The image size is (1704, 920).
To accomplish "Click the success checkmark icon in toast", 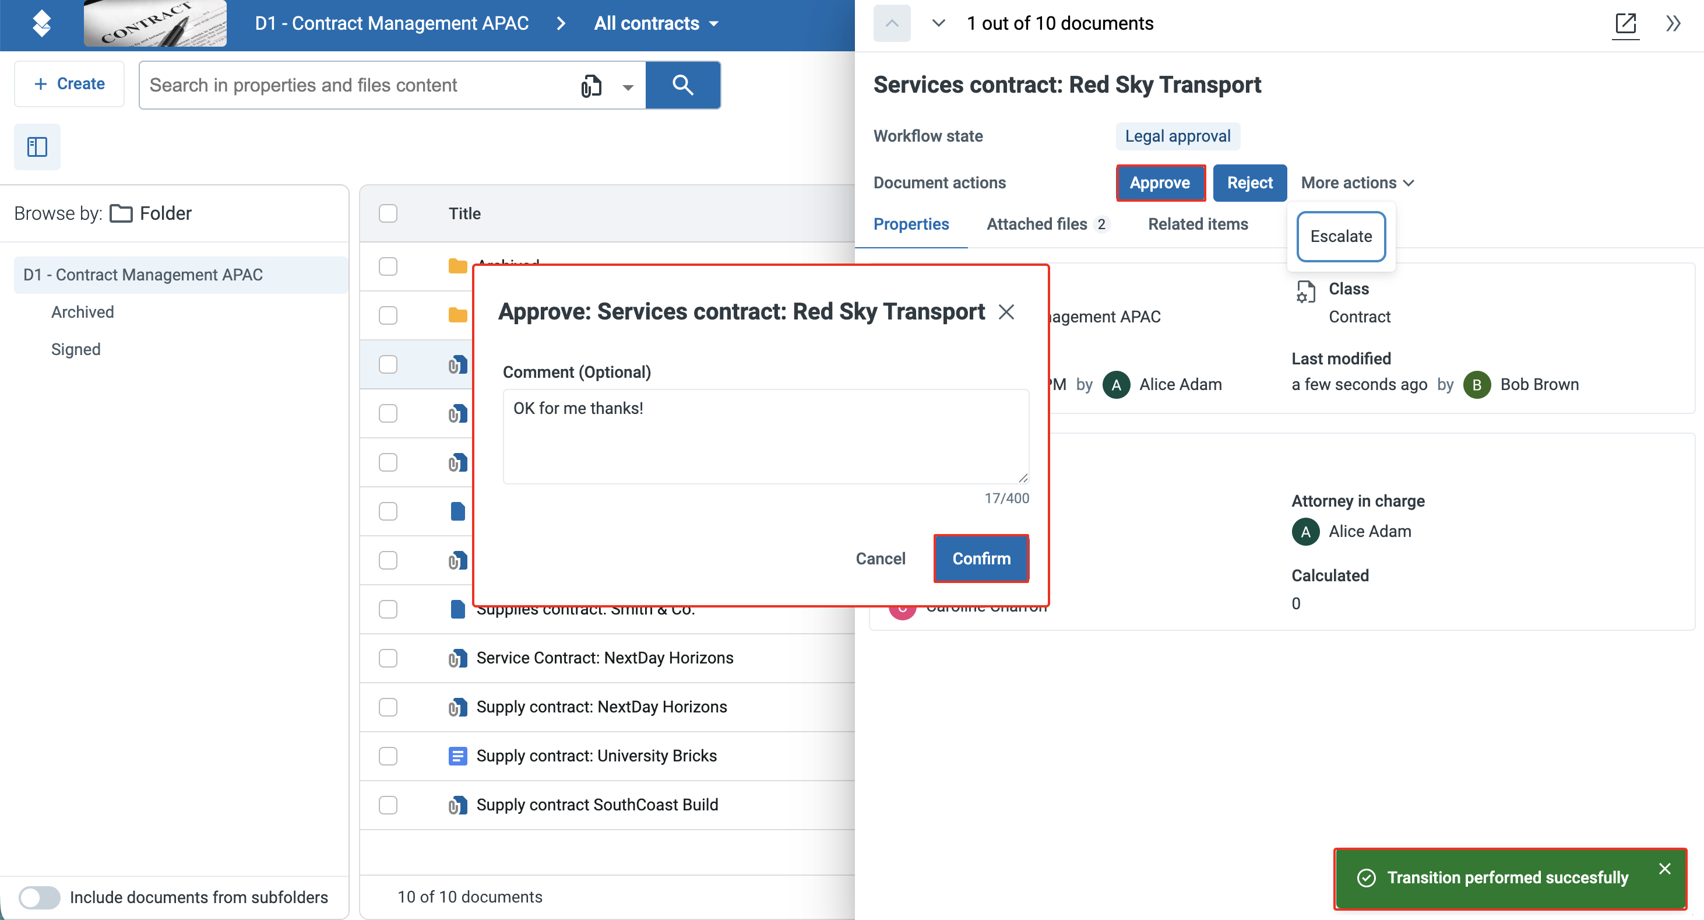I will [1366, 877].
